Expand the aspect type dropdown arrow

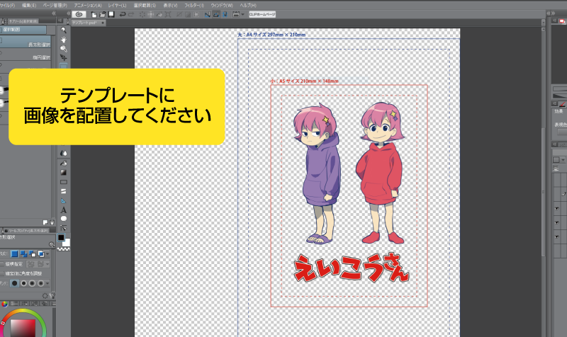47,264
